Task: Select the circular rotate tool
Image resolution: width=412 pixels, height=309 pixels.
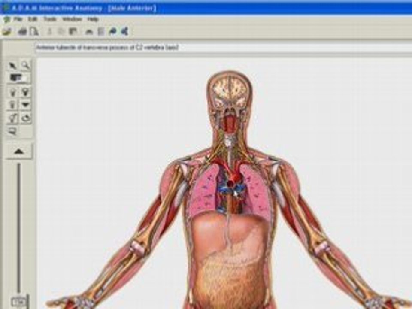Action: click(x=25, y=118)
